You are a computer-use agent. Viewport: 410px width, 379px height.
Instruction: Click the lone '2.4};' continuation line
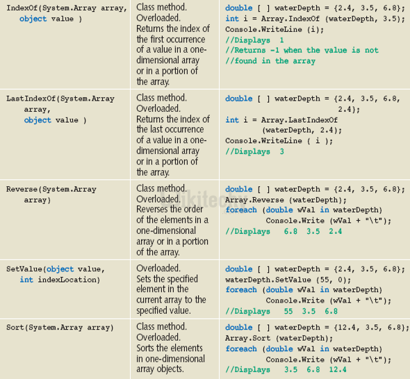pyautogui.click(x=349, y=109)
